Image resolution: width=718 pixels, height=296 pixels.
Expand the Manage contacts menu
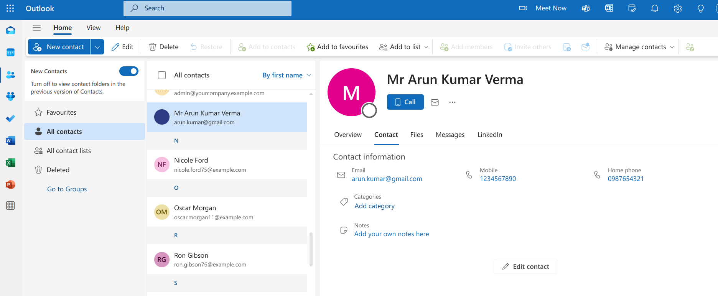[x=639, y=47]
